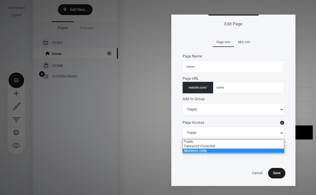The width and height of the screenshot is (316, 195).
Task: Open site settings gear in the floating toolbar
Action: point(16,133)
